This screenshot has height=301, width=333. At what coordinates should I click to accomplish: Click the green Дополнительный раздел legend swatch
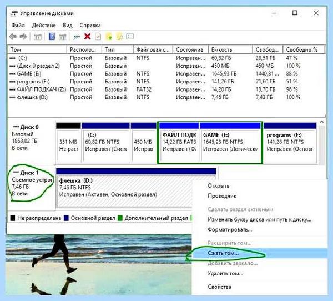point(120,218)
